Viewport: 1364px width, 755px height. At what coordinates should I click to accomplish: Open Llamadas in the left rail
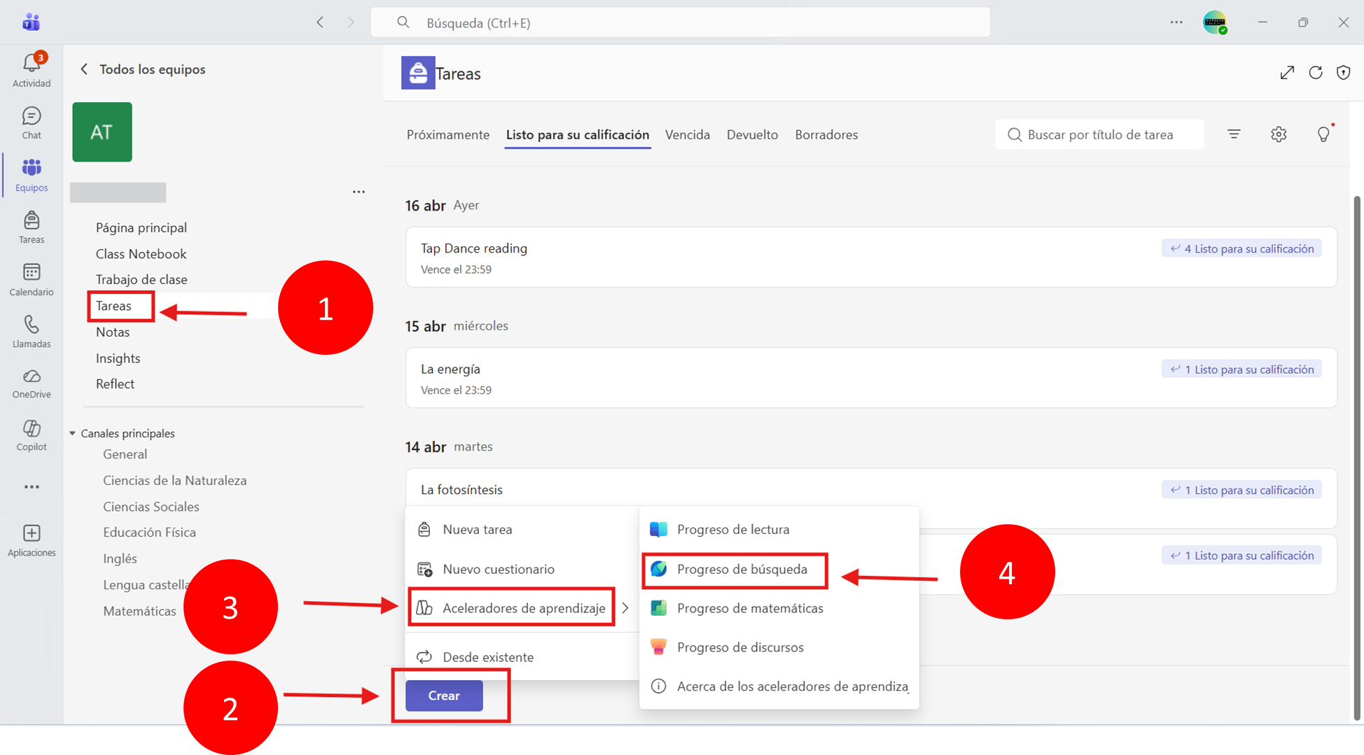pos(32,332)
